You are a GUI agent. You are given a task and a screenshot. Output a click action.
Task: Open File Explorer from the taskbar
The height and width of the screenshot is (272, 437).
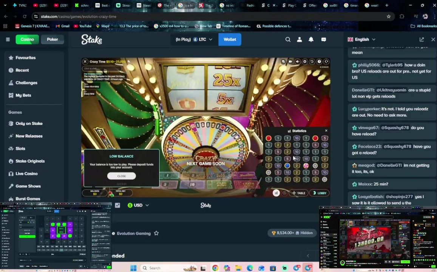point(238,268)
